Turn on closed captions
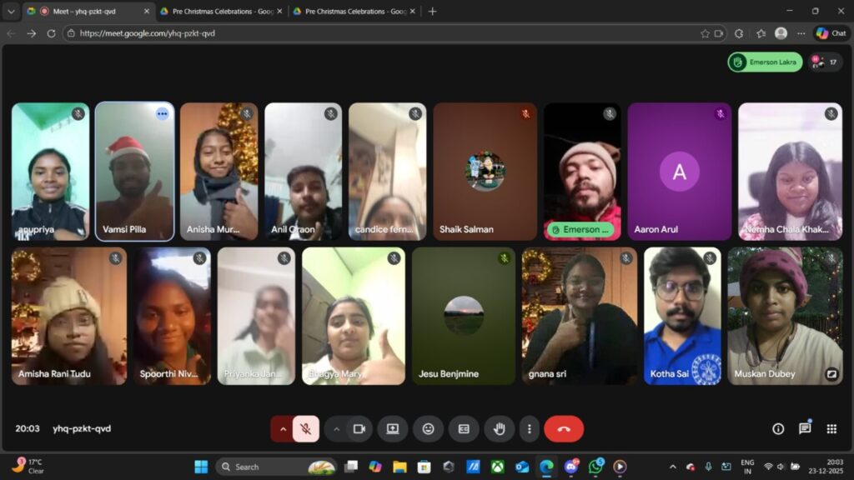 point(464,428)
